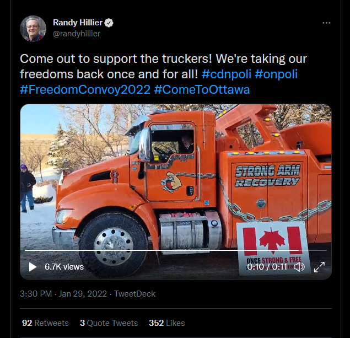
Task: Unmute the video with speaker icon
Action: click(x=299, y=267)
